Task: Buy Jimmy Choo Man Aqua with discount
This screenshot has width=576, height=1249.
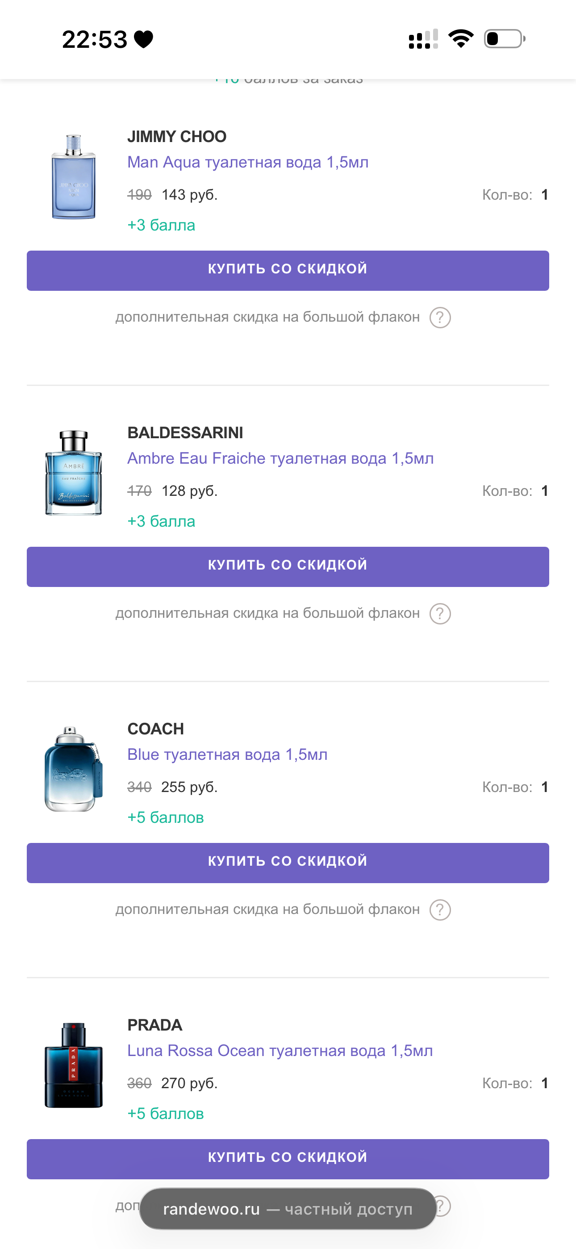Action: 288,271
